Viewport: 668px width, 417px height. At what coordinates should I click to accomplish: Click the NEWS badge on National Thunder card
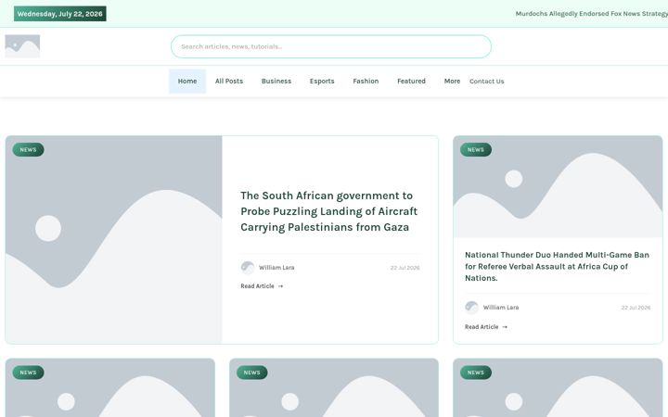pos(476,150)
